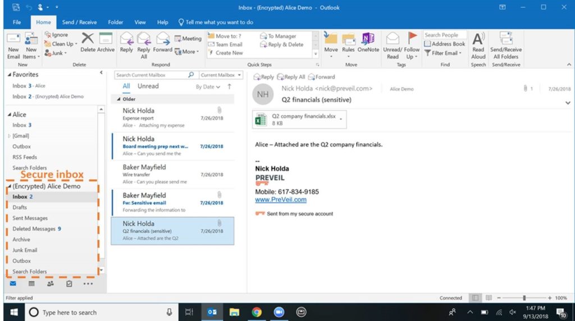The image size is (575, 321).
Task: Click Search Current Mailbox field
Action: [x=152, y=75]
